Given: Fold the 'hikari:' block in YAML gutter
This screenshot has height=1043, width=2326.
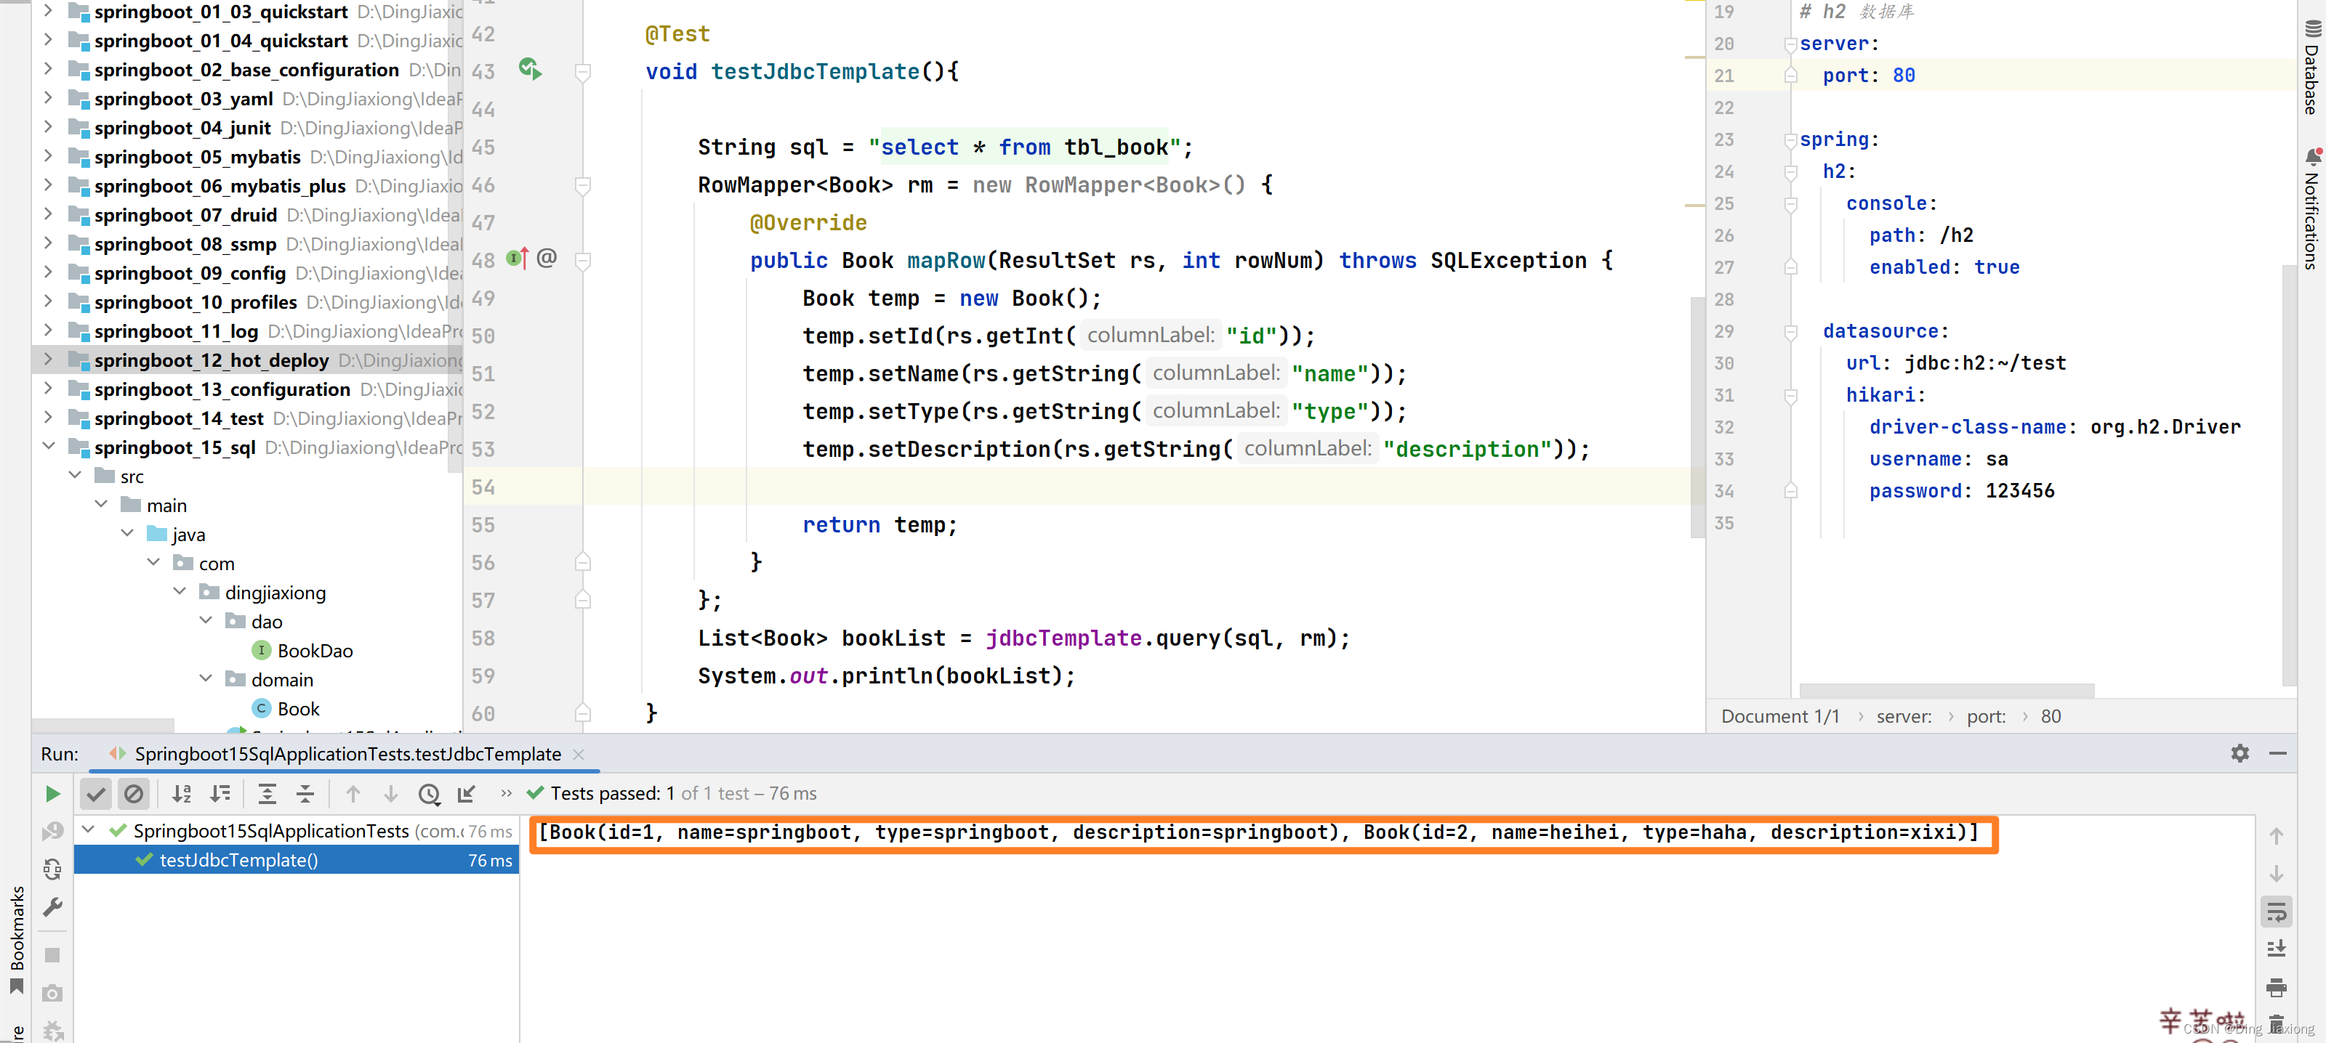Looking at the screenshot, I should pyautogui.click(x=1790, y=396).
